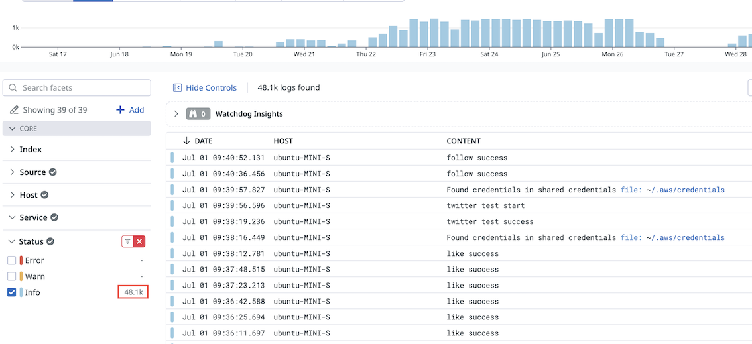Click the HOST column header

tap(283, 141)
